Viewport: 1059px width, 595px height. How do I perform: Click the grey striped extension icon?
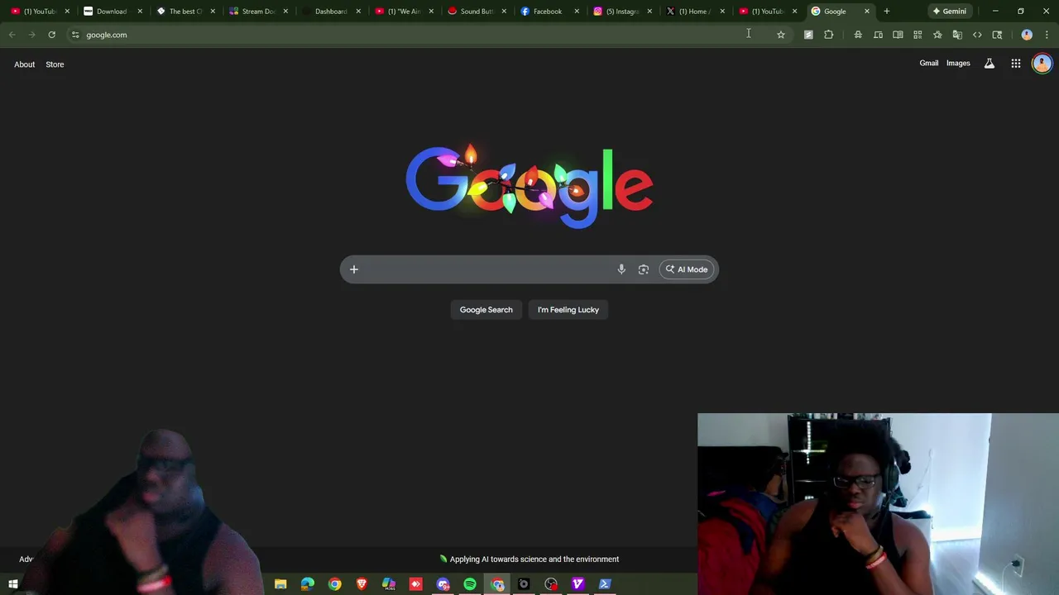[808, 35]
